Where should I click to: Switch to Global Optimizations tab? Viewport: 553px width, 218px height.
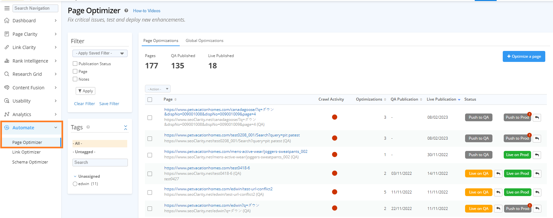click(204, 41)
